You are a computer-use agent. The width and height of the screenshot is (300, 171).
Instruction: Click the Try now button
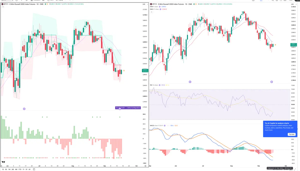click(292, 134)
